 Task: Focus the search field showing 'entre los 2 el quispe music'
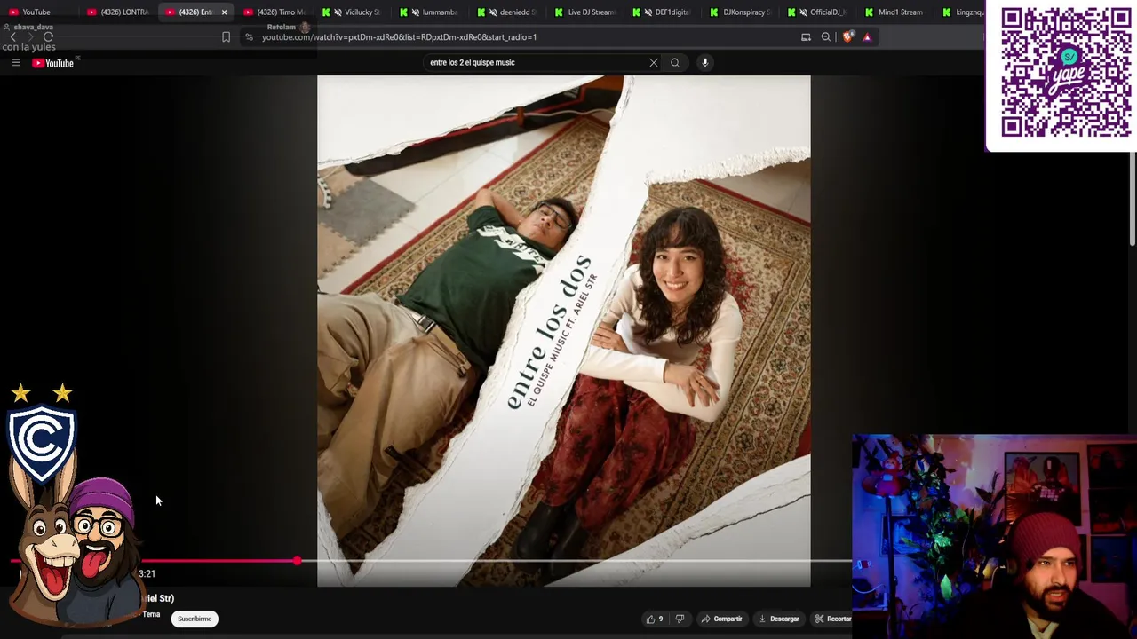click(536, 62)
